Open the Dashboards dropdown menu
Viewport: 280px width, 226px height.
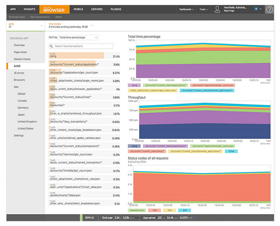pyautogui.click(x=187, y=9)
